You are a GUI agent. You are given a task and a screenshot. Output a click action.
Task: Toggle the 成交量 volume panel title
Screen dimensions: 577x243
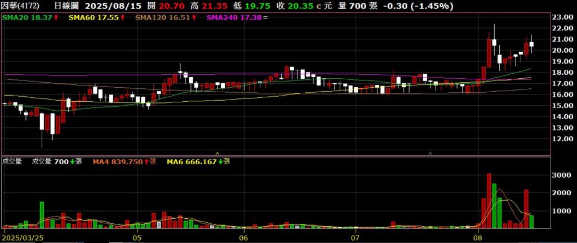tap(12, 162)
